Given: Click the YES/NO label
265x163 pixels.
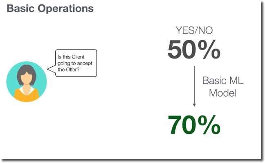Looking at the screenshot, I should pos(194,30).
